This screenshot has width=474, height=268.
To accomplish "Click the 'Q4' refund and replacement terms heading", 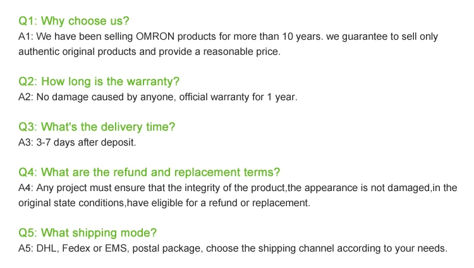I will pyautogui.click(x=149, y=172).
